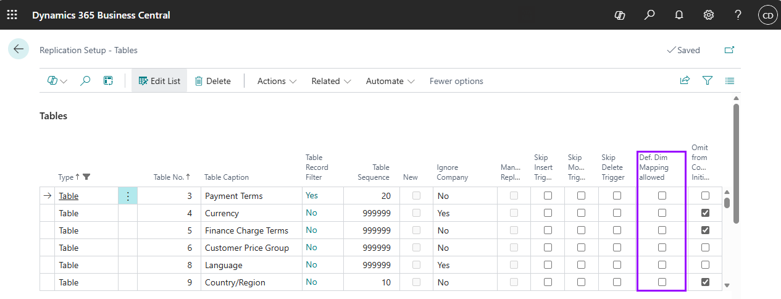The image size is (781, 299).
Task: Open page in new window icon
Action: pyautogui.click(x=730, y=50)
